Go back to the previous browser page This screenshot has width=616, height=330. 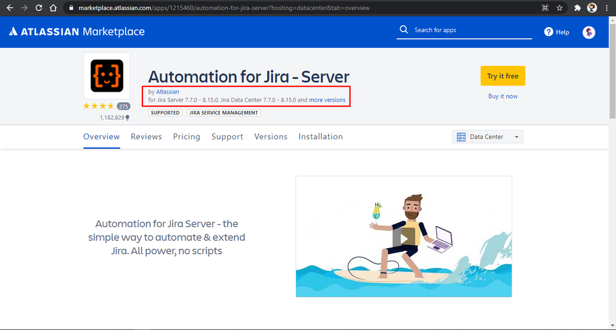(x=10, y=8)
